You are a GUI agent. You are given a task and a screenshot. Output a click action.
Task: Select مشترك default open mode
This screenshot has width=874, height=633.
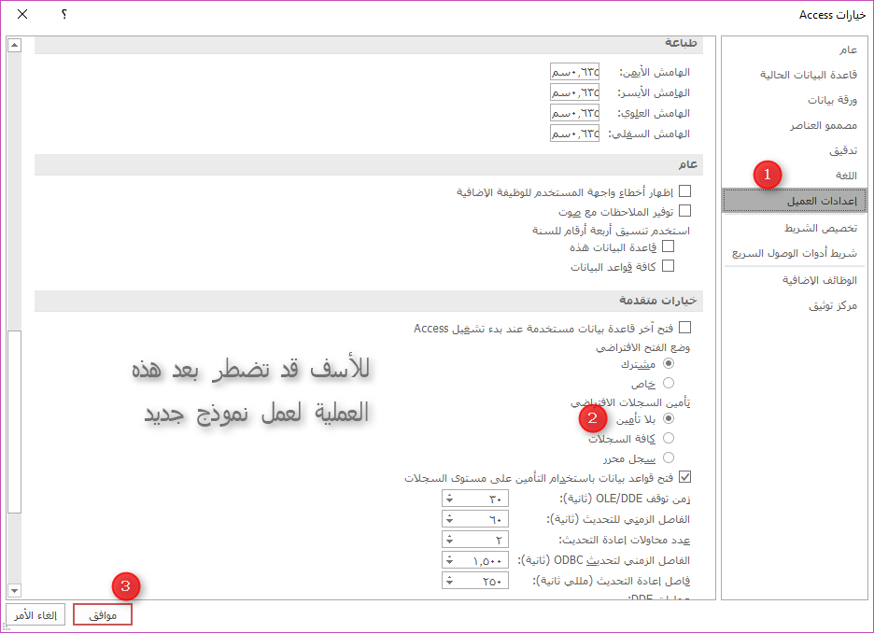[669, 363]
